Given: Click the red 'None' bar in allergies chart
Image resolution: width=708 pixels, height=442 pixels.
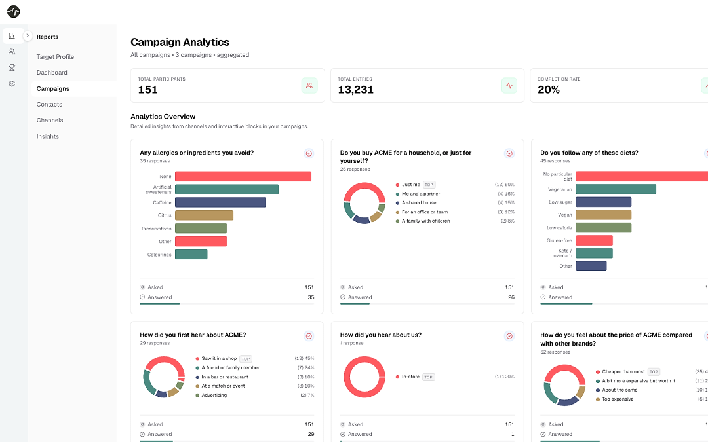Looking at the screenshot, I should coord(243,176).
